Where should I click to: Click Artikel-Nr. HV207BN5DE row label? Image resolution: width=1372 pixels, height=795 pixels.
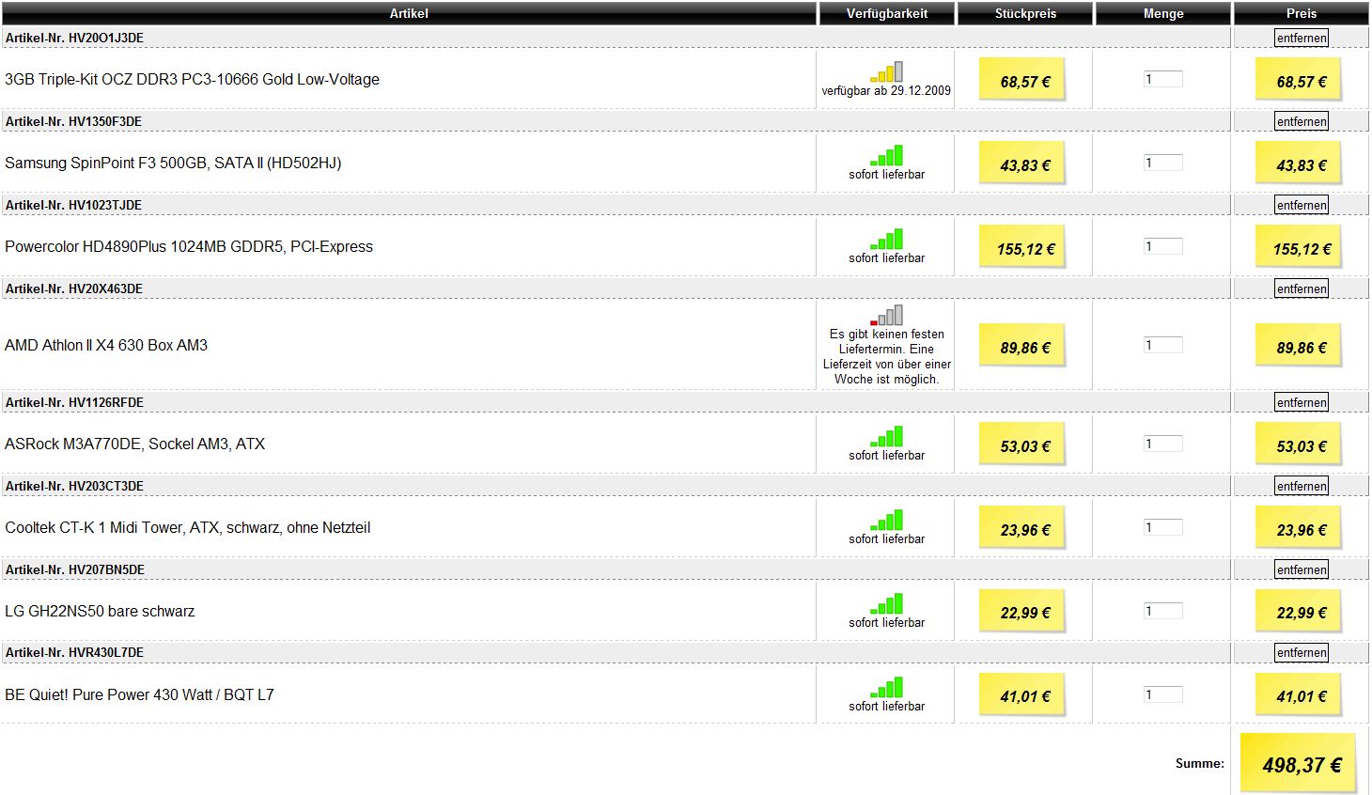pos(74,569)
